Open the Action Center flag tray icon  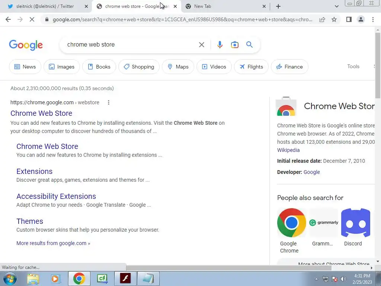pos(334,279)
